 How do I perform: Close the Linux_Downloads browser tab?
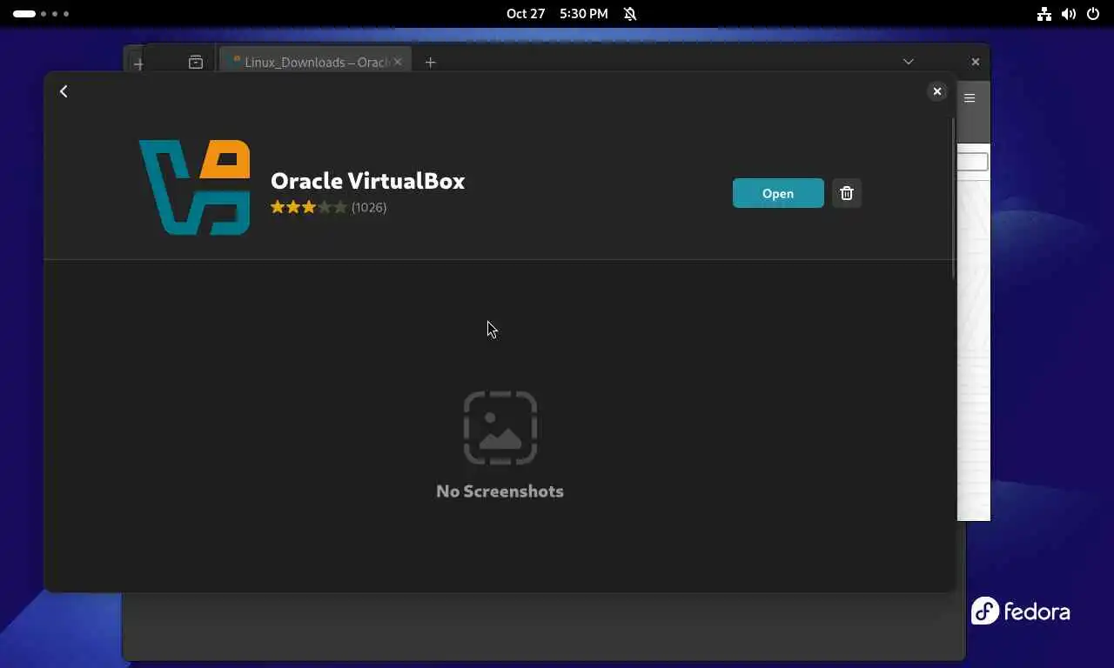(x=398, y=62)
